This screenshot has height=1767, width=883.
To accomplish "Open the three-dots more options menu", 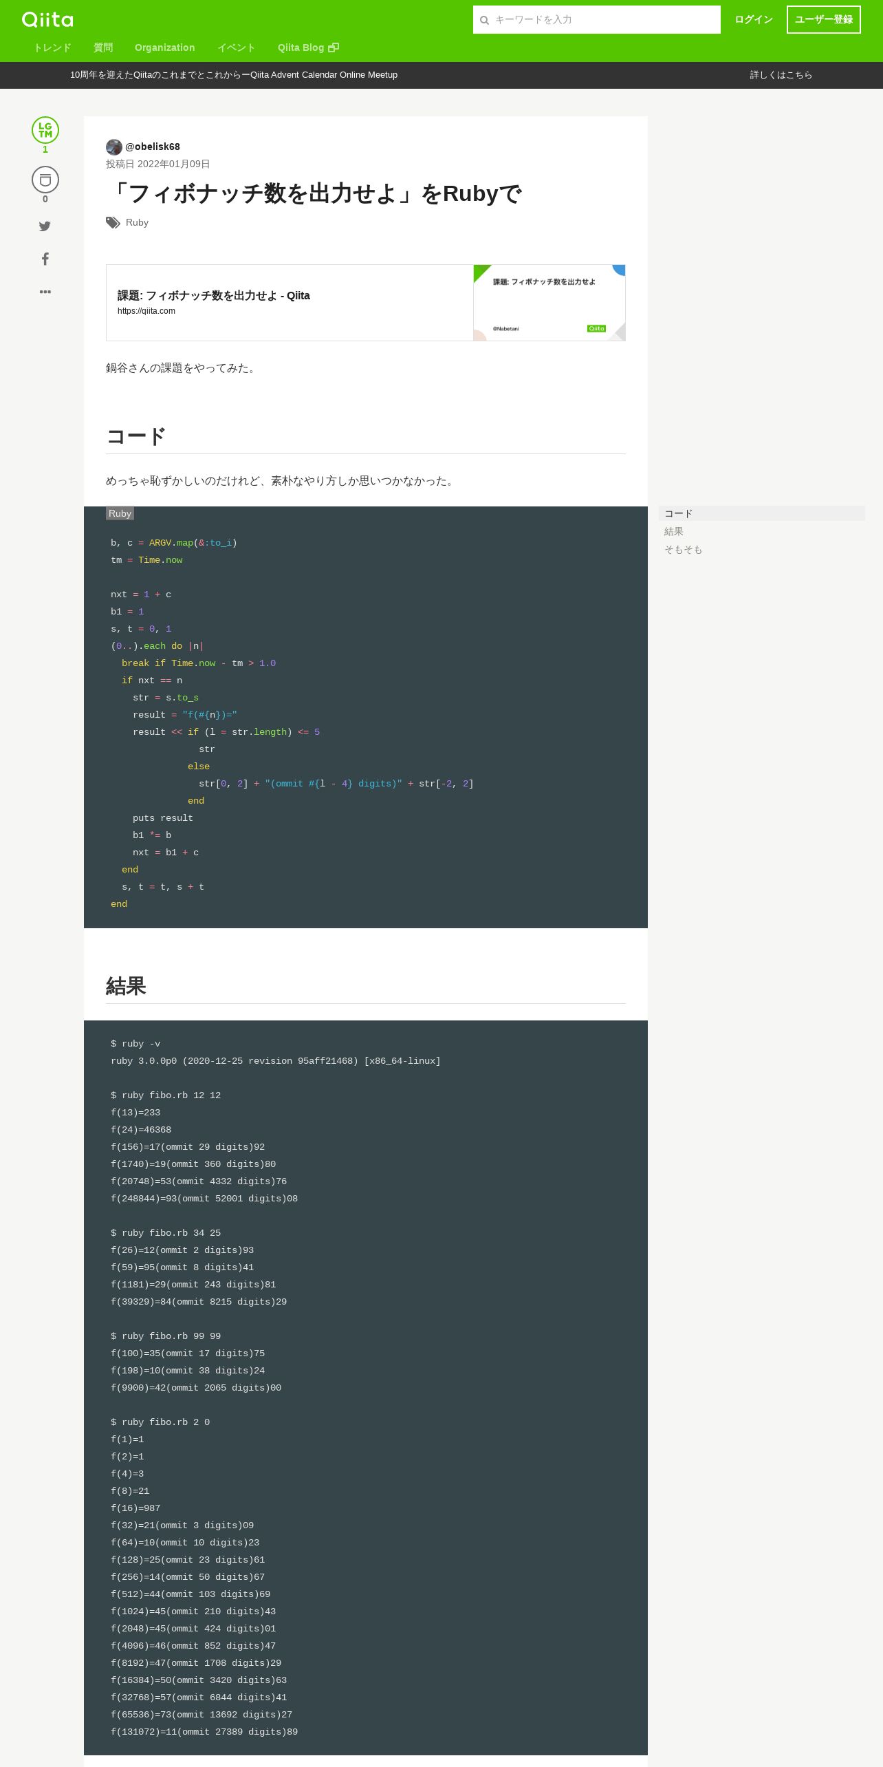I will click(45, 292).
